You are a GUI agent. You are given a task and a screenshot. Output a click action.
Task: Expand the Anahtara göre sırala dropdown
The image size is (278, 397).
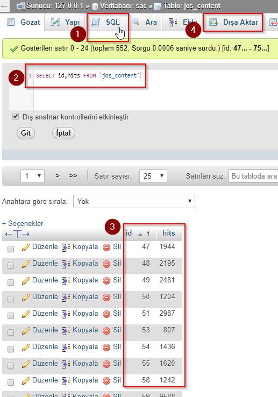pyautogui.click(x=134, y=202)
